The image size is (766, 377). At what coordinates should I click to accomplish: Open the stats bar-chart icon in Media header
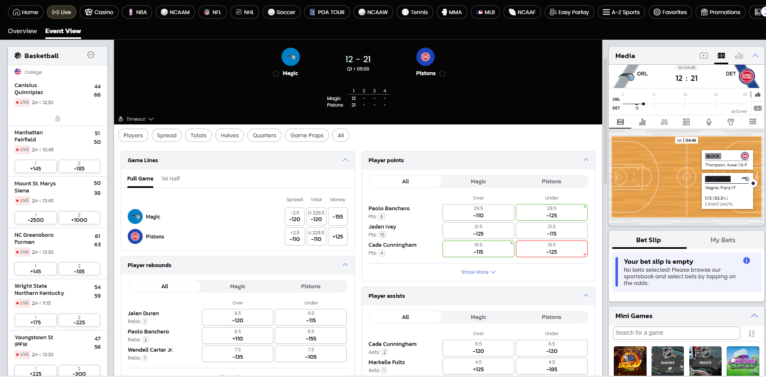[x=739, y=56]
